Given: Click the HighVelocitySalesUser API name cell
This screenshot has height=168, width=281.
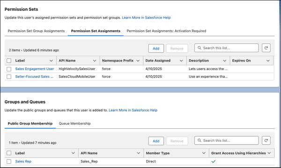Looking at the screenshot, I should pyautogui.click(x=77, y=69).
